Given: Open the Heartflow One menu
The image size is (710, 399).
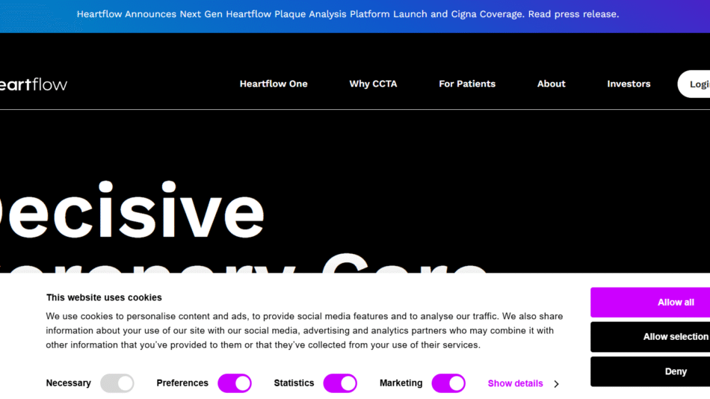Looking at the screenshot, I should point(274,84).
